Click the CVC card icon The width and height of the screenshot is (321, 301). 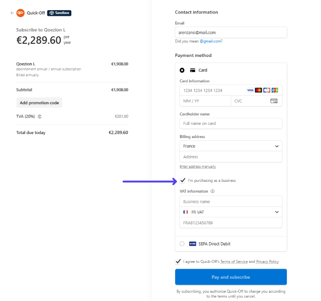click(274, 101)
